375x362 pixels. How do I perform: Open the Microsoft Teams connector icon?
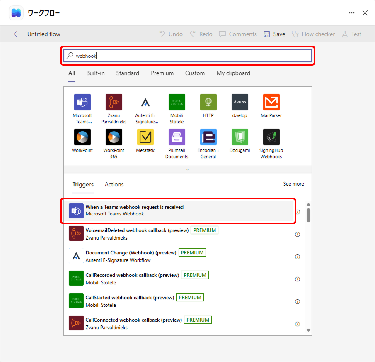82,102
